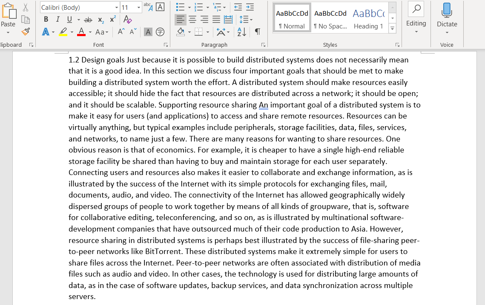Apply Text Effects and Typography
The image size is (485, 305).
(x=46, y=32)
